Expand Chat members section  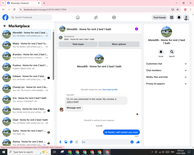point(166,71)
